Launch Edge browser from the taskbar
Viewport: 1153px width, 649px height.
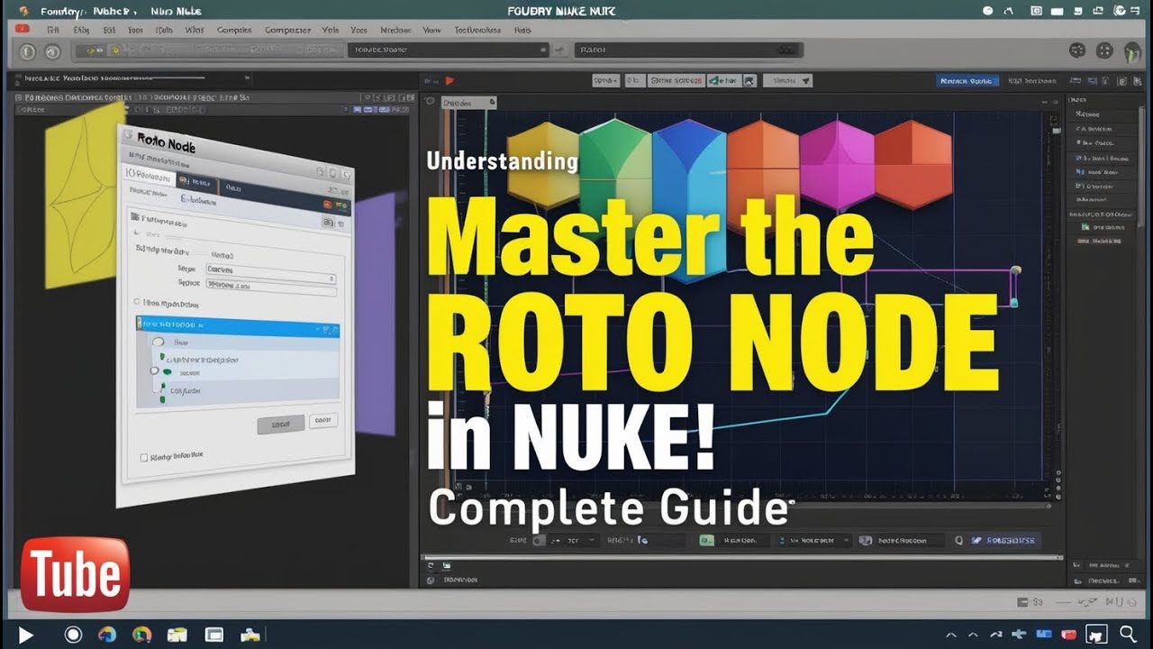click(x=107, y=635)
